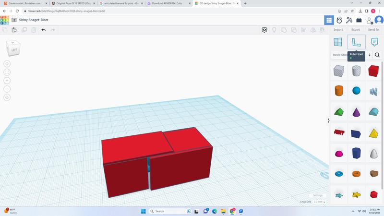Redo the last undone action

pos(53,30)
